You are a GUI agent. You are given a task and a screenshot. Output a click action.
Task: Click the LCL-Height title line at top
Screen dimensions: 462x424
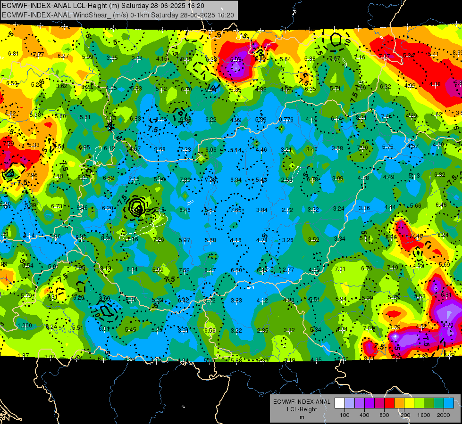point(103,6)
